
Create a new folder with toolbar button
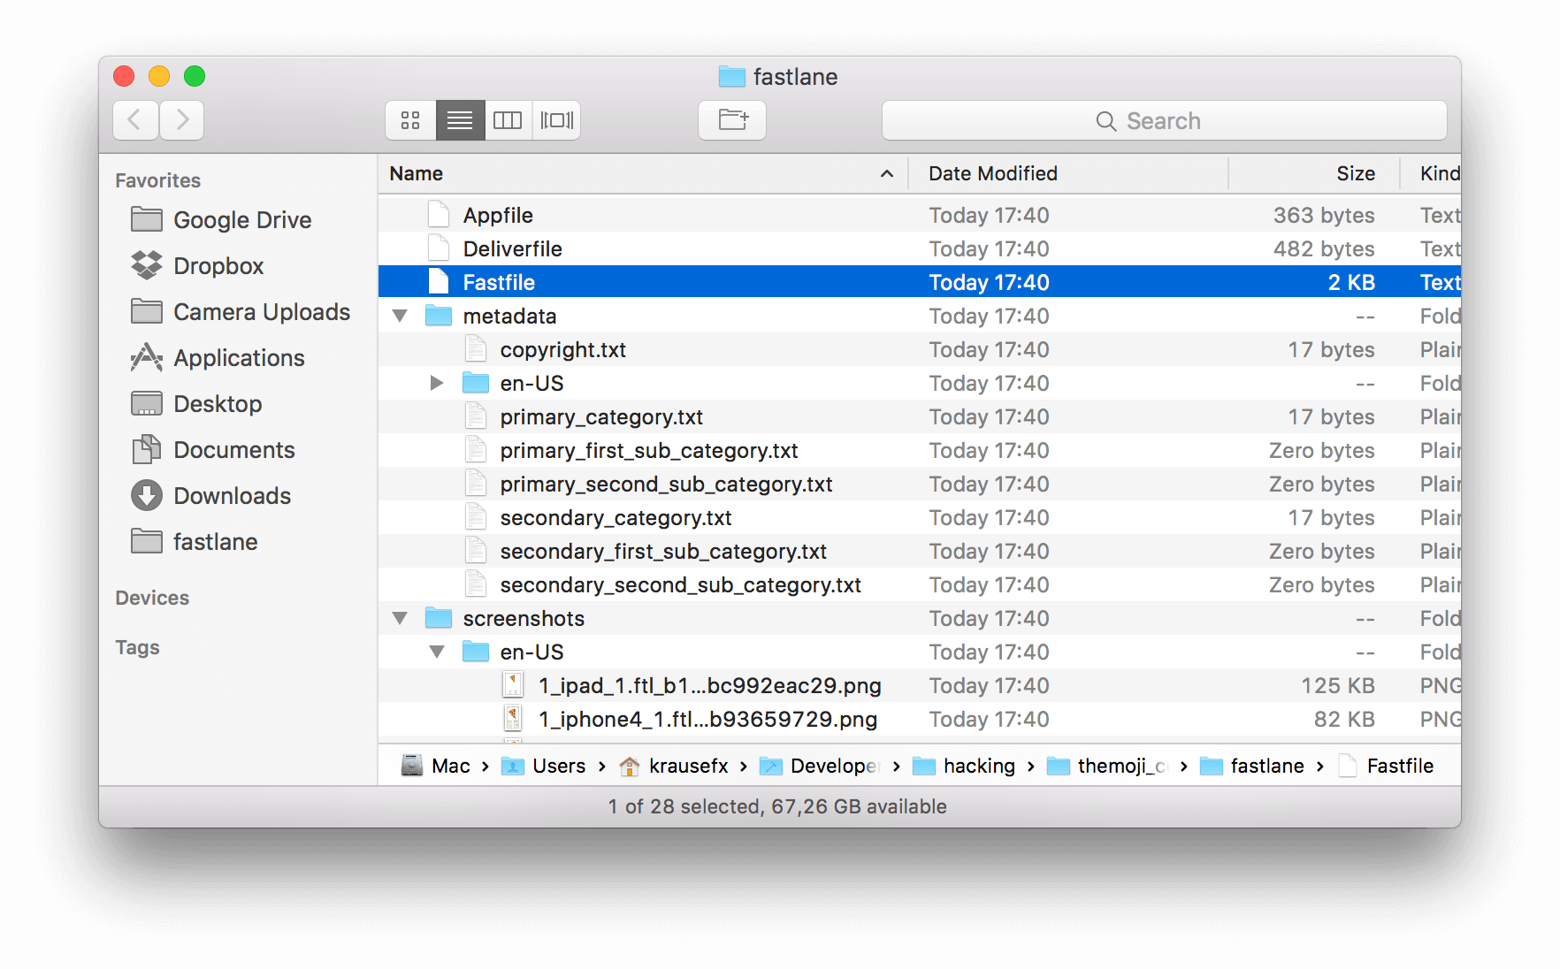732,120
